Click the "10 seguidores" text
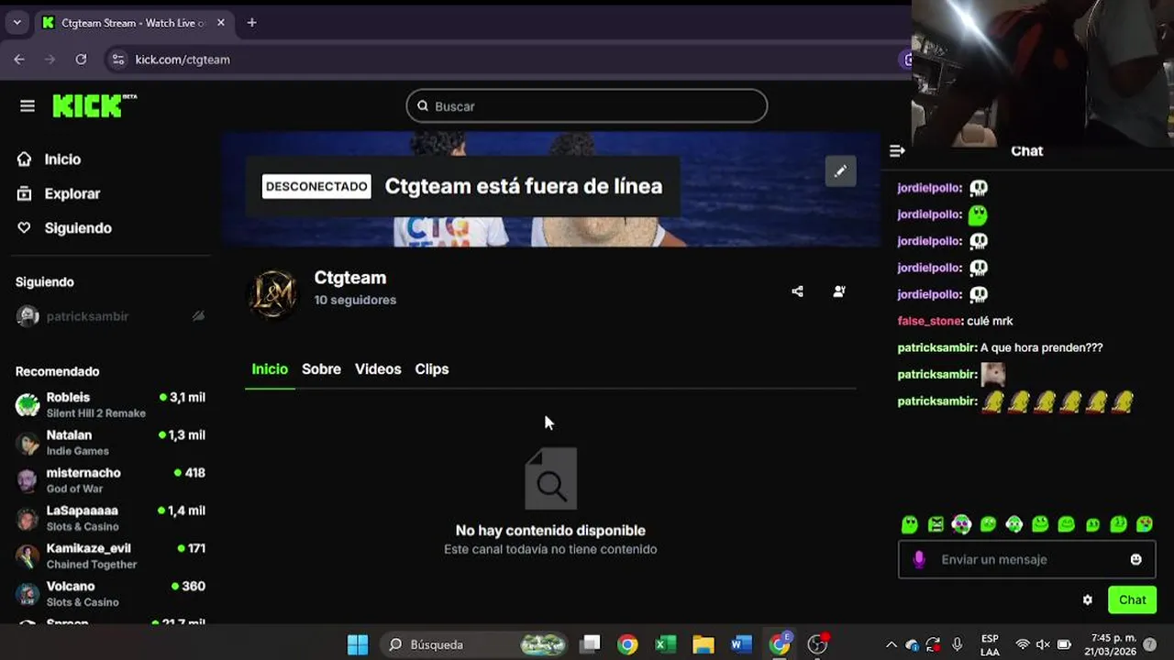 tap(355, 301)
